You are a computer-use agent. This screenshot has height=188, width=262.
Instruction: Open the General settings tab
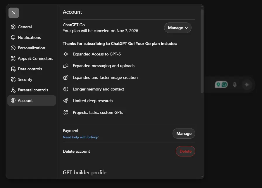(32, 27)
